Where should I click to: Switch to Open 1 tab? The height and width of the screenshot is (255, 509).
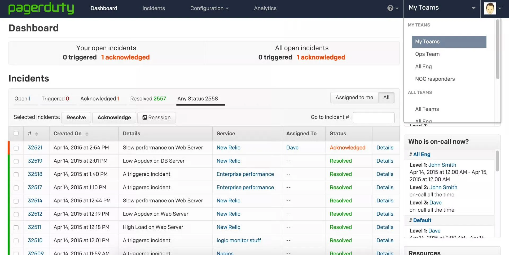tap(23, 99)
